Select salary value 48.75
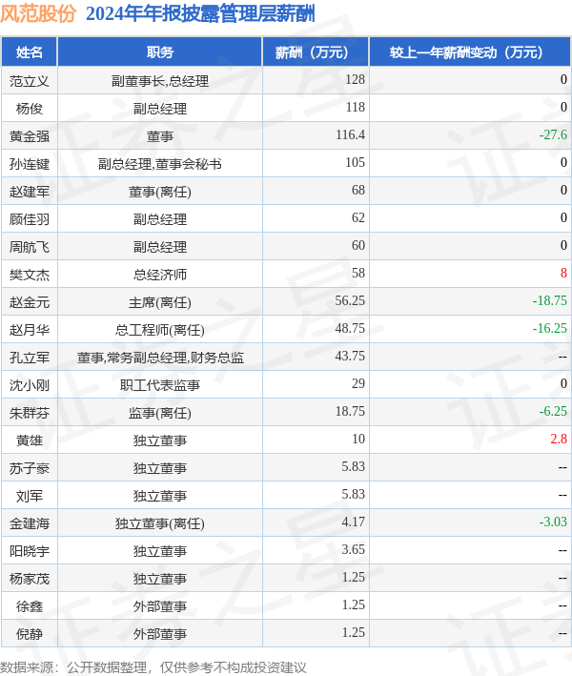This screenshot has width=572, height=676. [350, 328]
